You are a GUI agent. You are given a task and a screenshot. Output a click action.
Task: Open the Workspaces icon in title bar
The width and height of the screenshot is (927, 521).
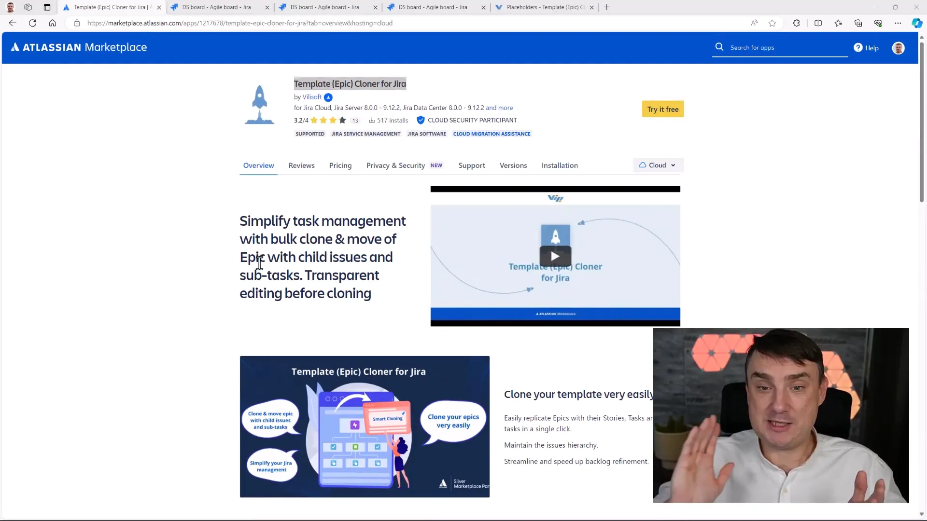28,7
